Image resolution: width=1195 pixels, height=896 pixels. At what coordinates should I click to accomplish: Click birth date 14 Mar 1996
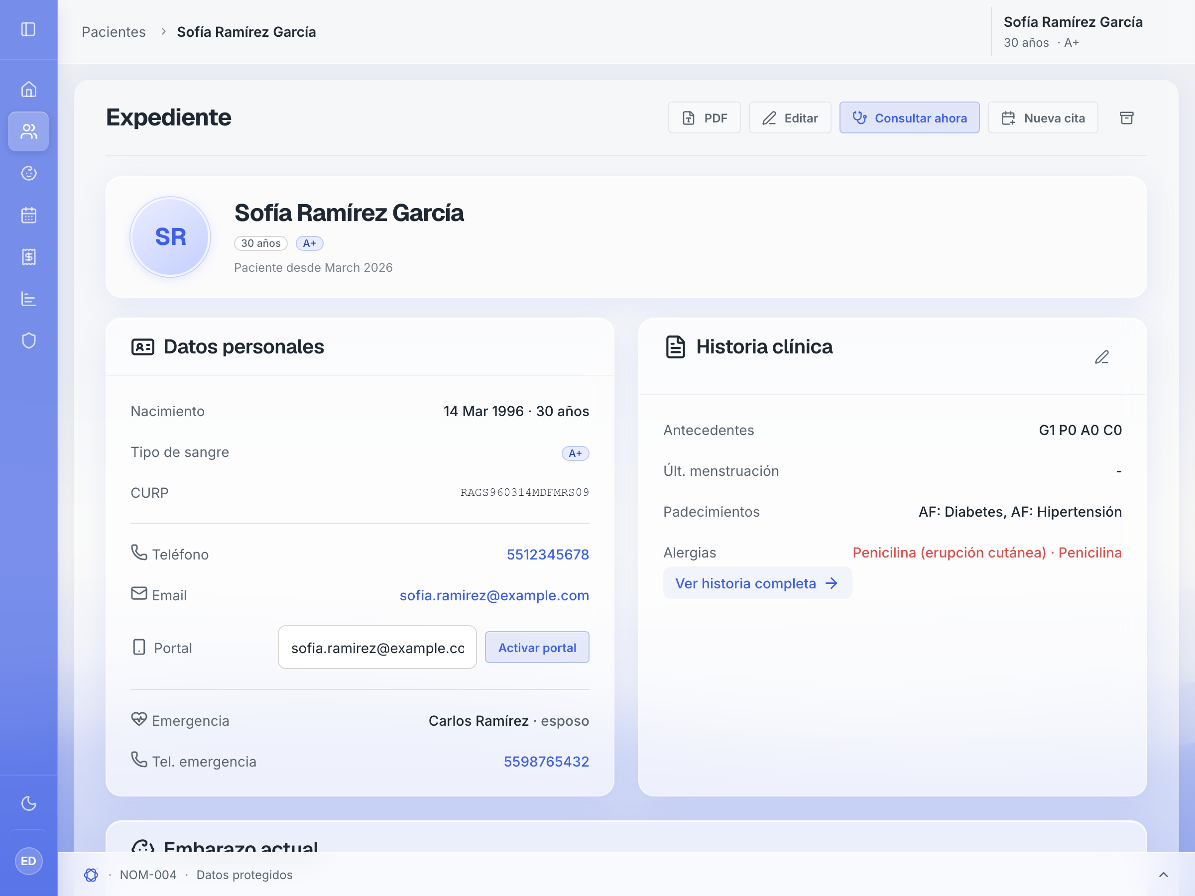483,412
